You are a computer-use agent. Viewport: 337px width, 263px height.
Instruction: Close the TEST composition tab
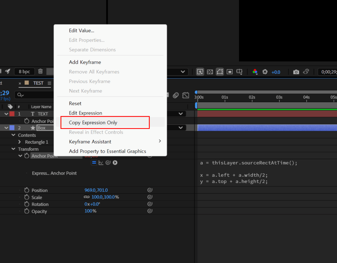pos(20,83)
